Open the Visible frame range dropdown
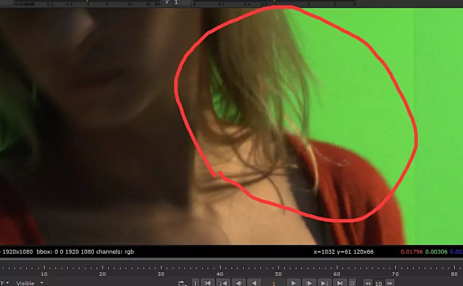 coord(30,282)
